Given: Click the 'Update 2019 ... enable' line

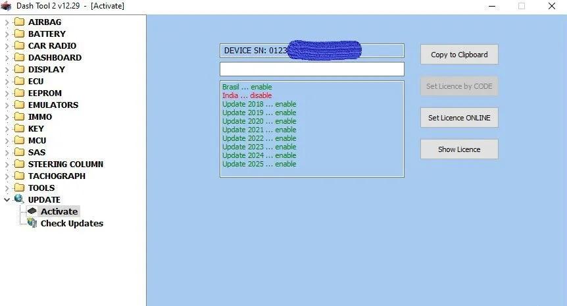Looking at the screenshot, I should [x=259, y=113].
